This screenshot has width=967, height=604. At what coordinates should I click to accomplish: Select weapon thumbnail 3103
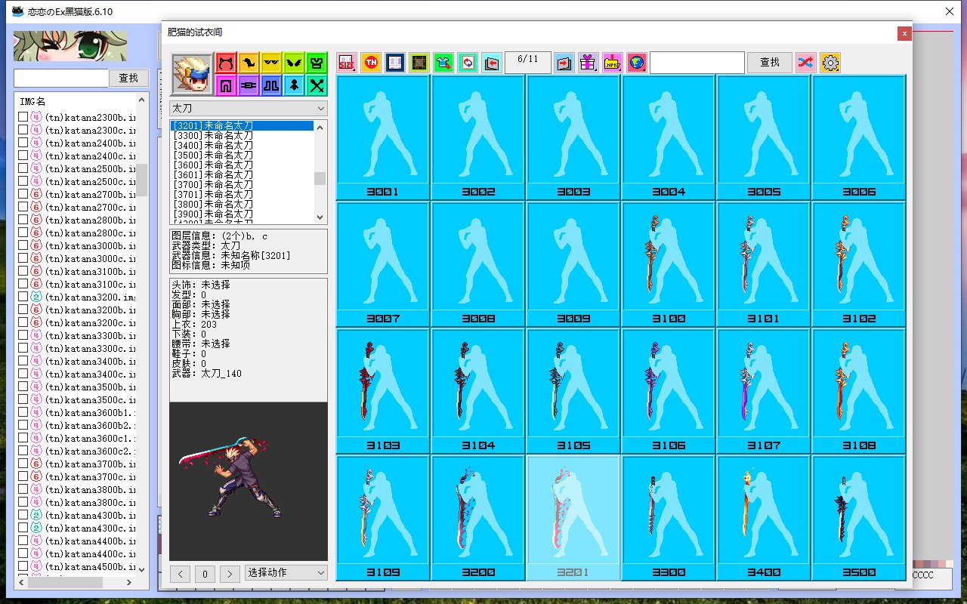383,391
